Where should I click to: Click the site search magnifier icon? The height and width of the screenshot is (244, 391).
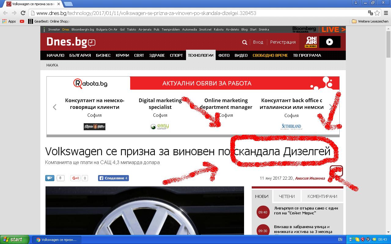[x=244, y=42]
